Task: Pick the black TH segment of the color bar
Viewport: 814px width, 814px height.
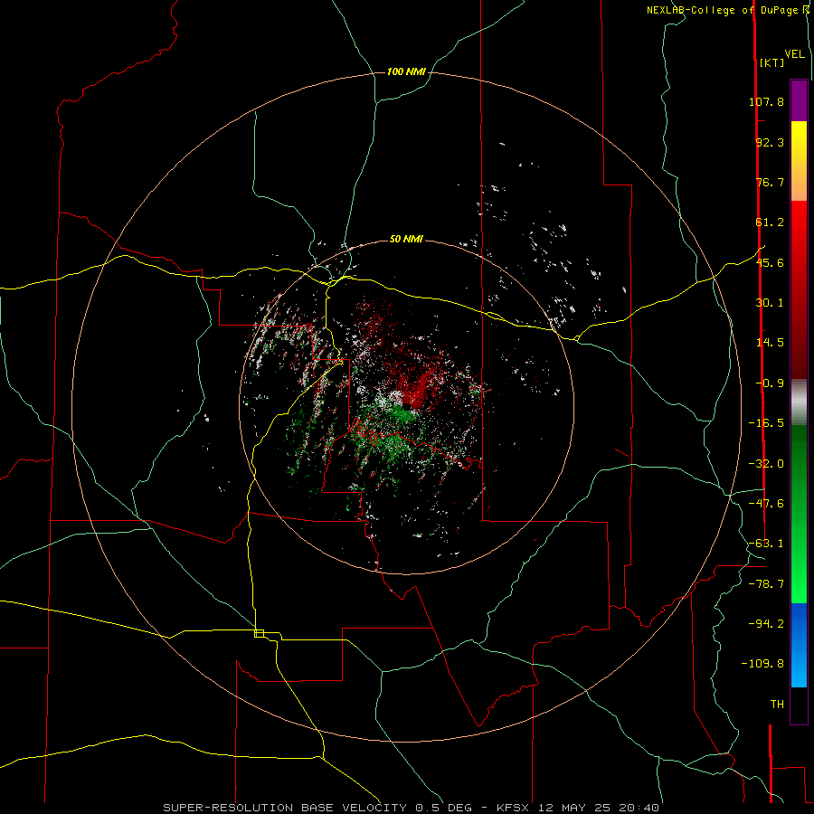Action: (x=799, y=705)
